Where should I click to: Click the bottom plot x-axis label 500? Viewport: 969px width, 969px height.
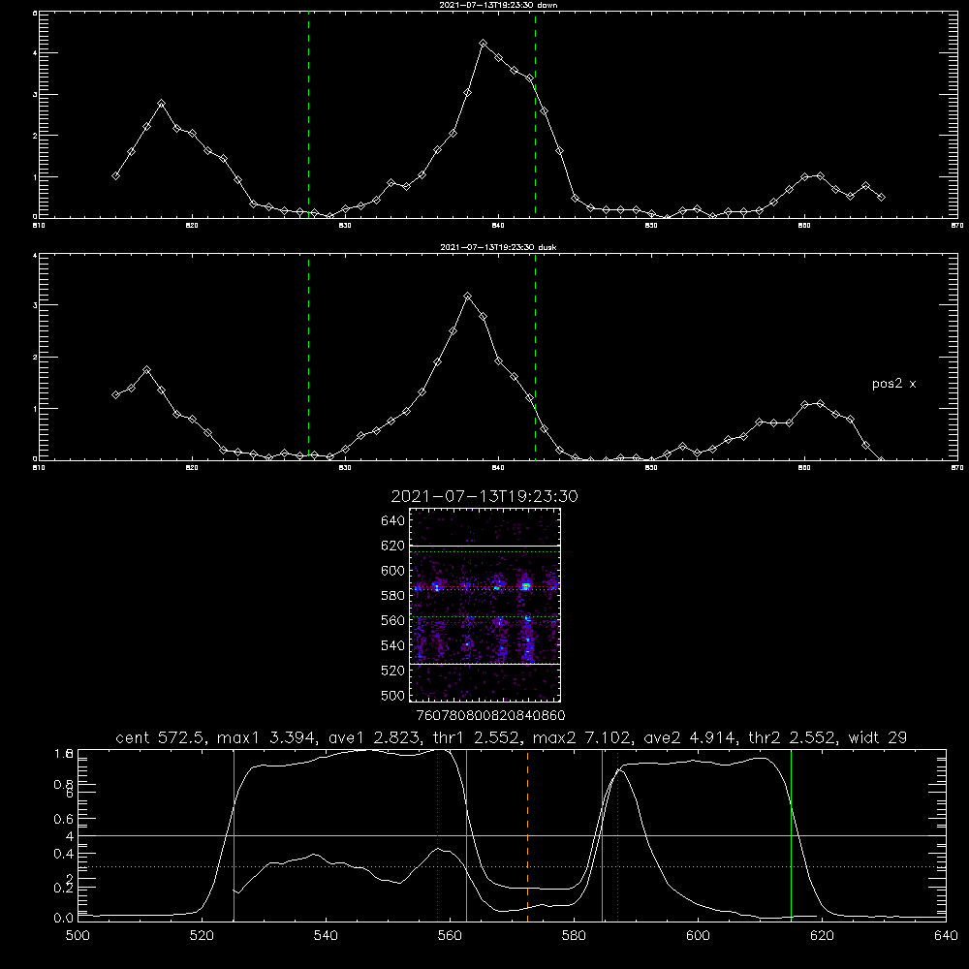(x=78, y=936)
